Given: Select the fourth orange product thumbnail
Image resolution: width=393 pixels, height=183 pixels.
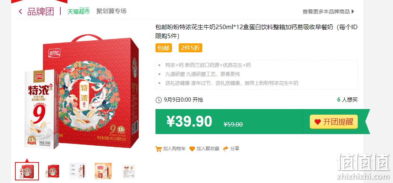Looking at the screenshot, I should (x=103, y=171).
